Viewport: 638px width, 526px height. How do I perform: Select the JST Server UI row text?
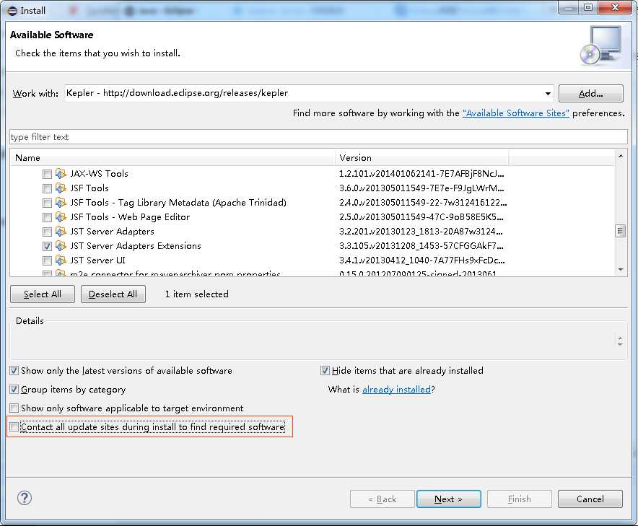point(97,260)
